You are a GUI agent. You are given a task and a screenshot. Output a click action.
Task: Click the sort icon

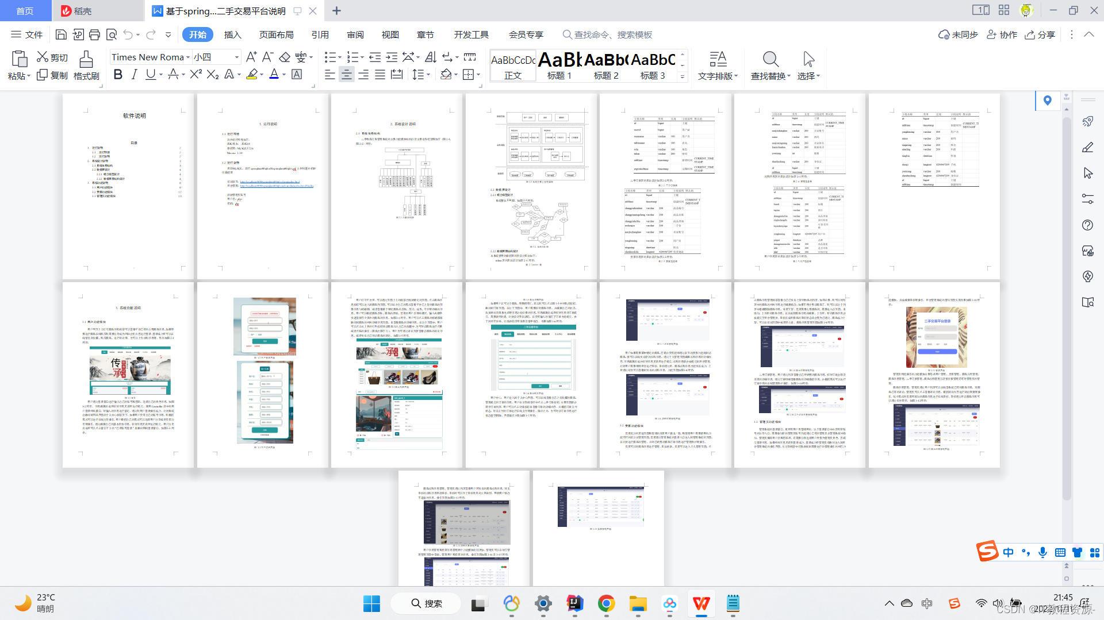431,57
